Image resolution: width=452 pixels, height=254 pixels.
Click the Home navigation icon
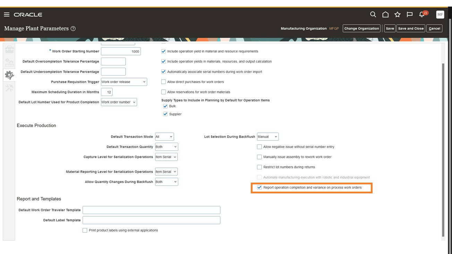(x=385, y=14)
